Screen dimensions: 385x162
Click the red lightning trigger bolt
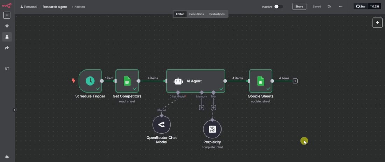pos(73,81)
